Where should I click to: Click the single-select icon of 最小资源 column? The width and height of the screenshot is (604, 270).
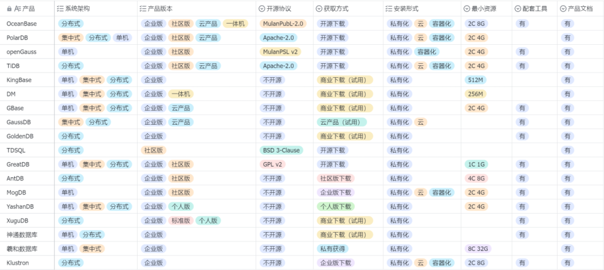(x=467, y=8)
